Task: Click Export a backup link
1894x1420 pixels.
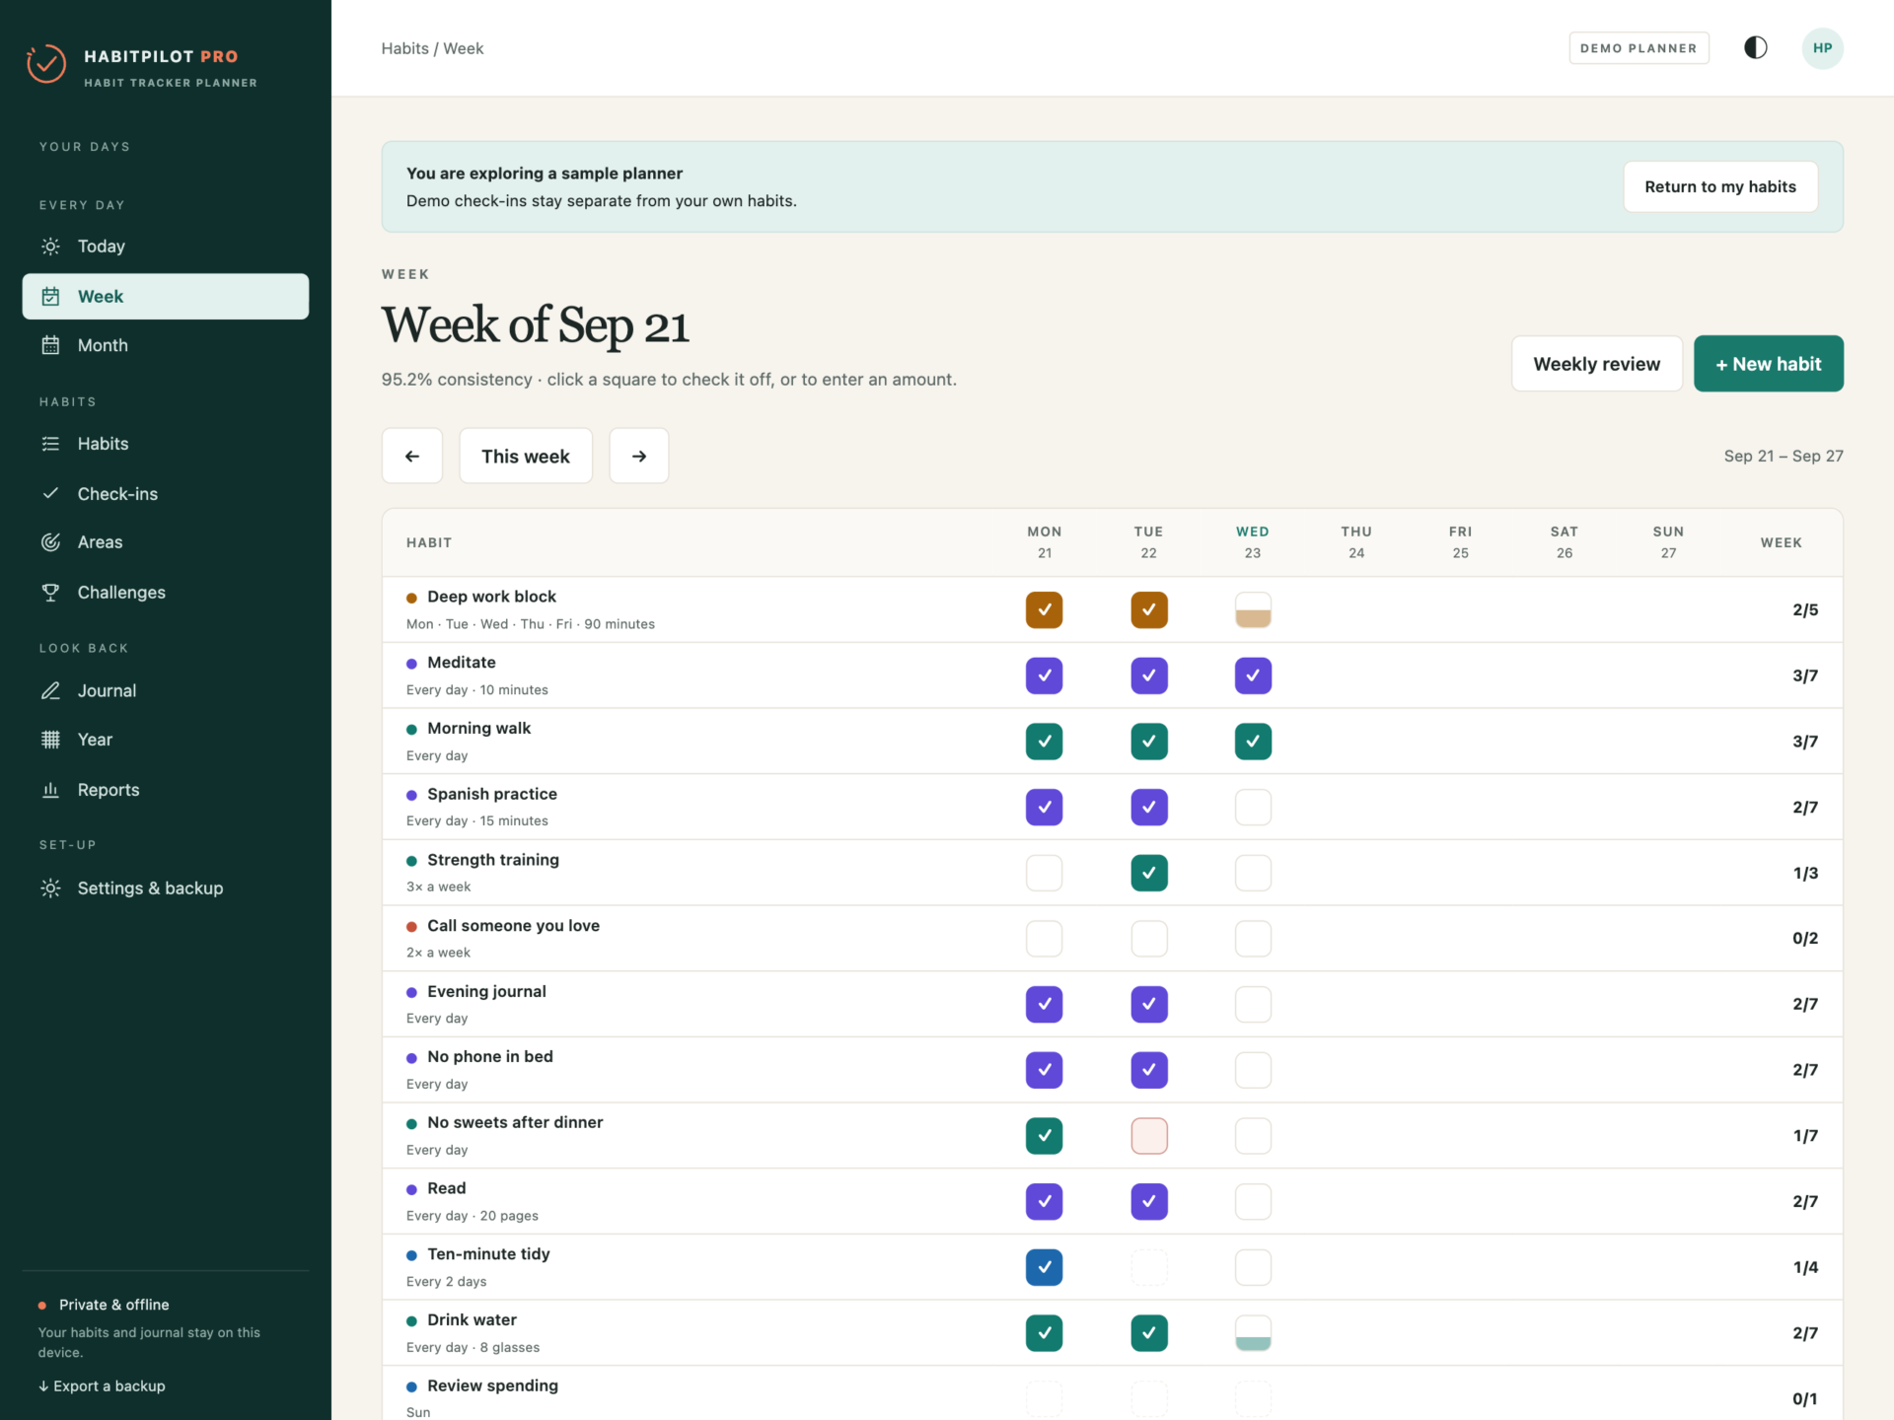Action: (x=103, y=1385)
